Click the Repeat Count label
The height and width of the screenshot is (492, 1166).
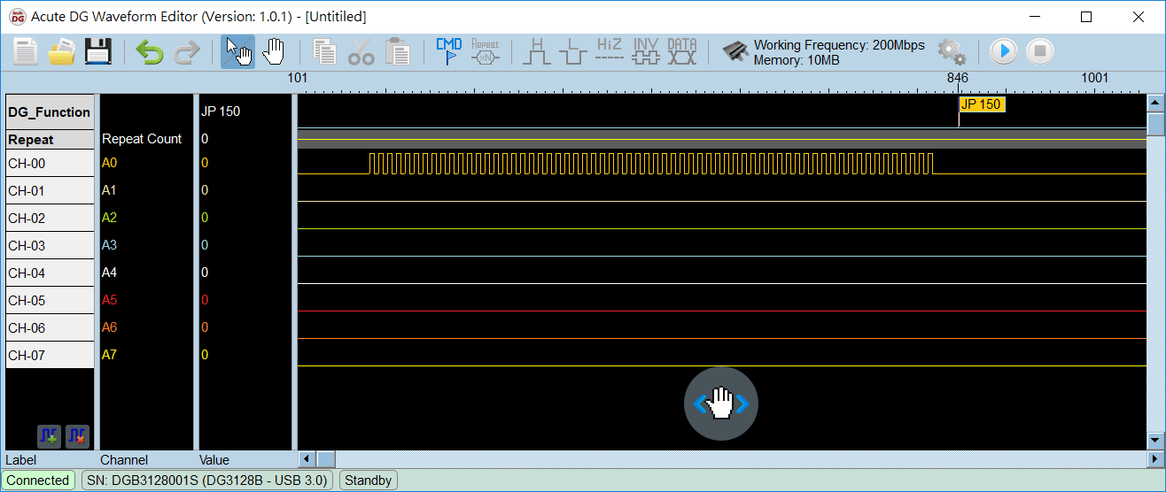(x=142, y=139)
